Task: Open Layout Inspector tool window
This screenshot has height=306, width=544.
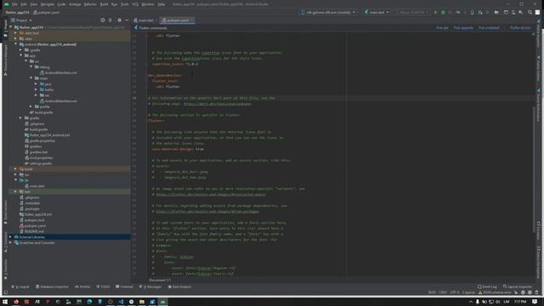Action: [x=518, y=287]
